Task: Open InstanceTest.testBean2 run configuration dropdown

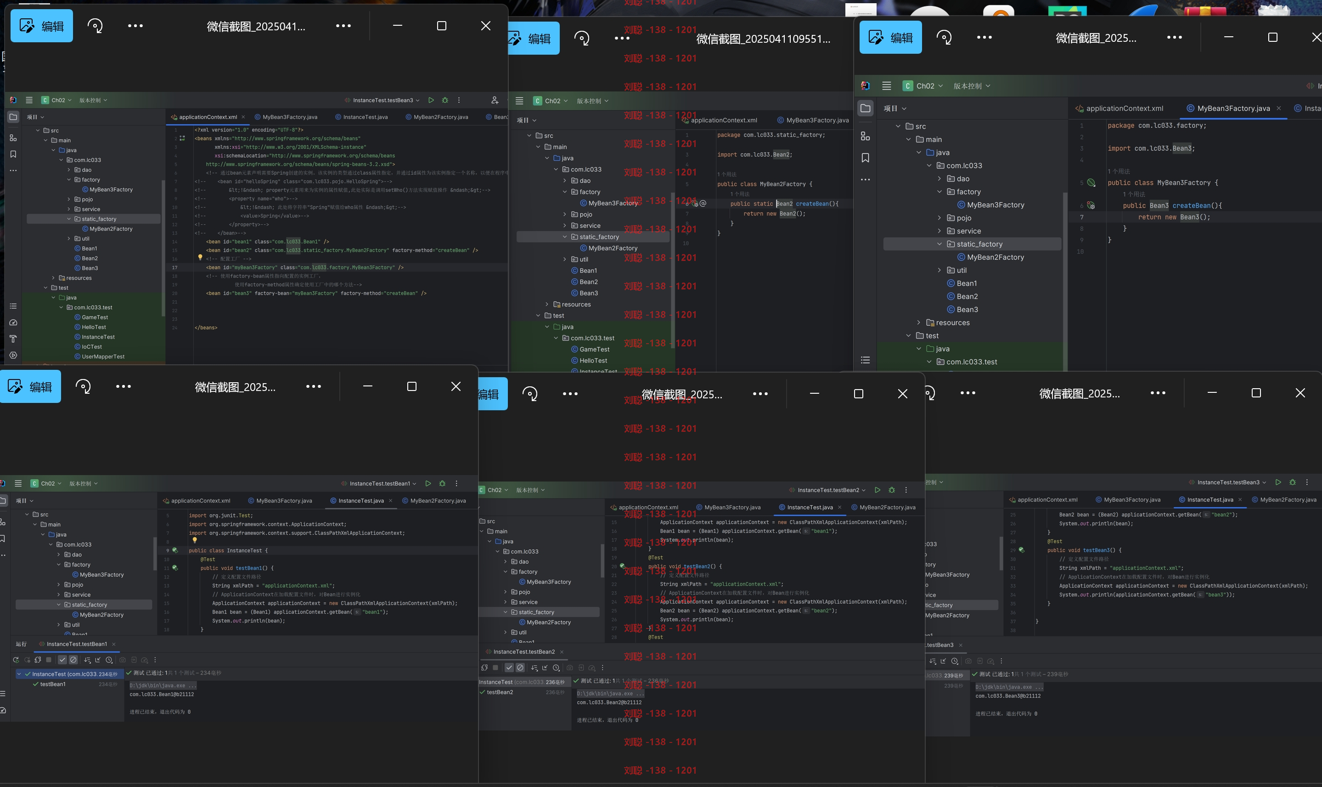Action: coord(827,490)
